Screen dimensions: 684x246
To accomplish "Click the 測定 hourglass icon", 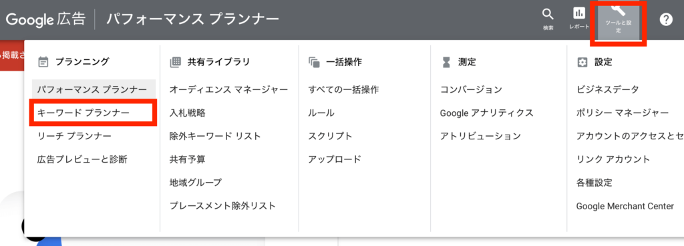I will click(x=446, y=62).
